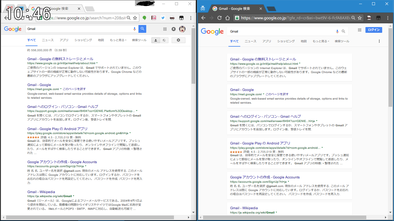The image size is (394, 221).
Task: Open 検索ツール in the light window
Action: click(139, 40)
